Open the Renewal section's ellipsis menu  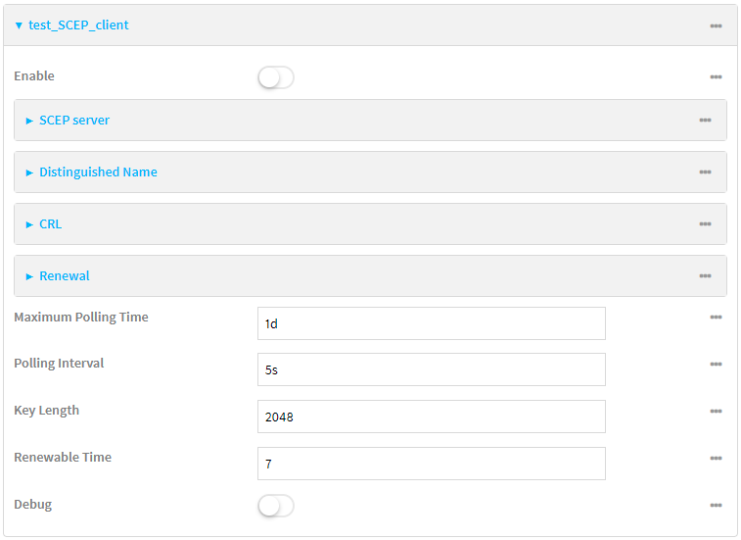pos(705,276)
